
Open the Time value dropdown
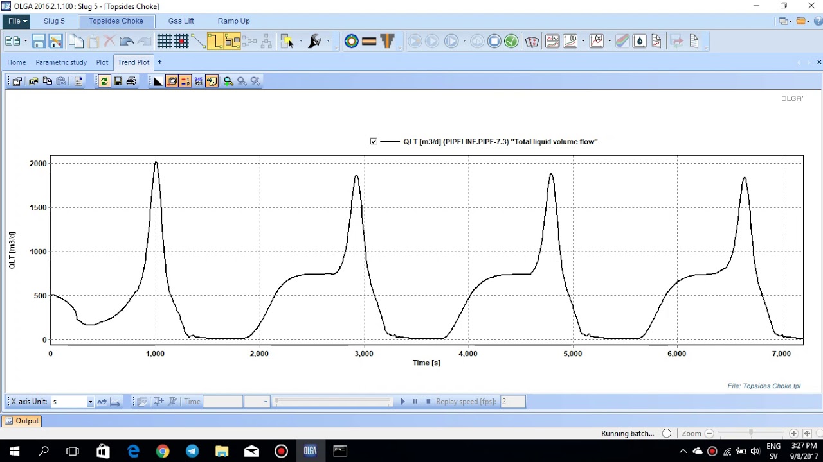(x=265, y=402)
